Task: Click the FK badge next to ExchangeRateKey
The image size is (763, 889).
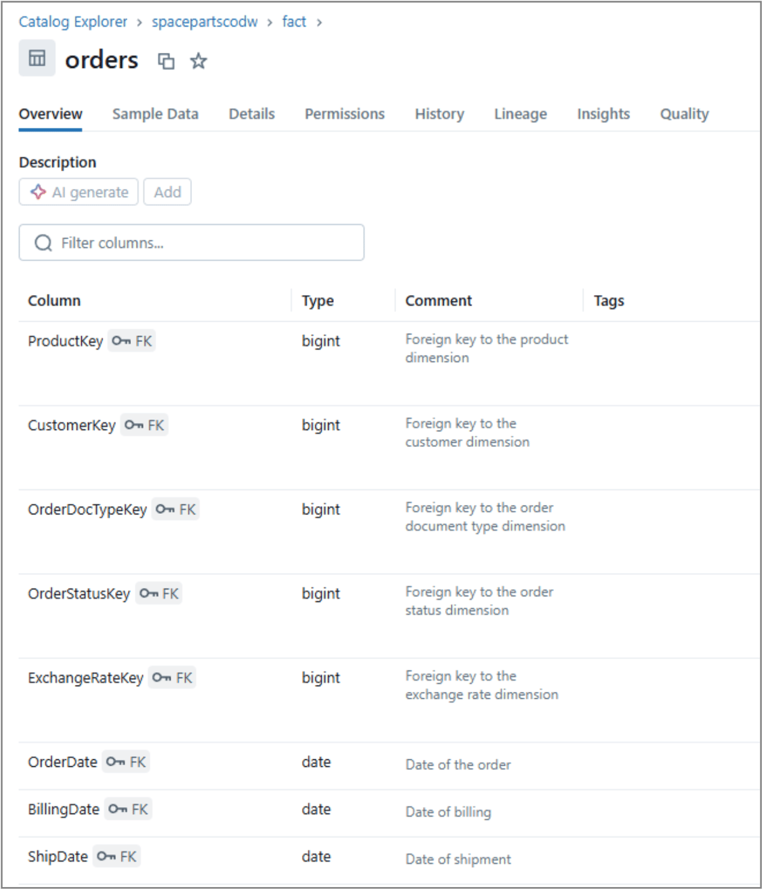Action: (172, 677)
